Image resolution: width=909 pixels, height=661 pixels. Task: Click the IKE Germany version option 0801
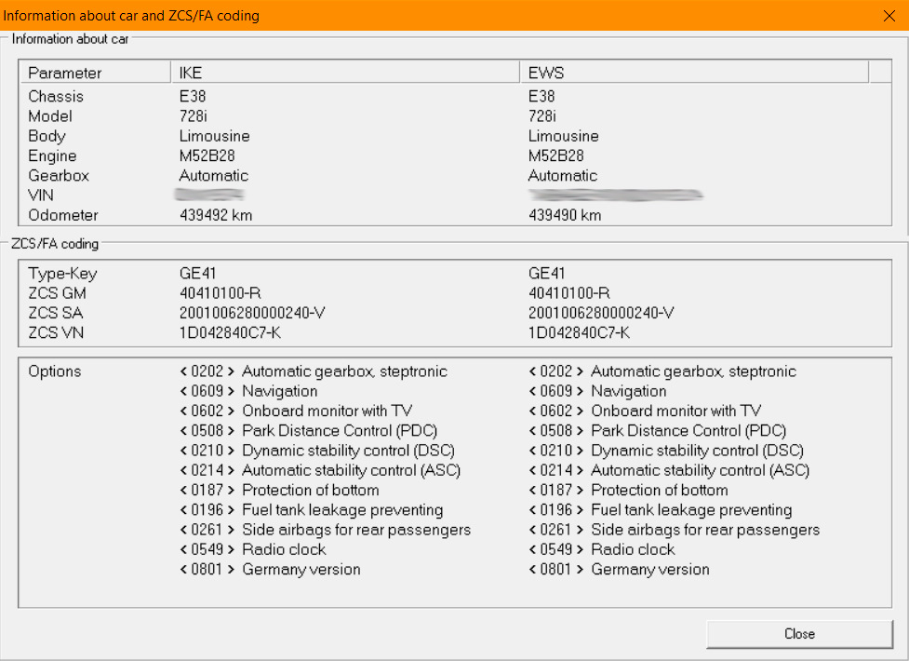point(270,570)
